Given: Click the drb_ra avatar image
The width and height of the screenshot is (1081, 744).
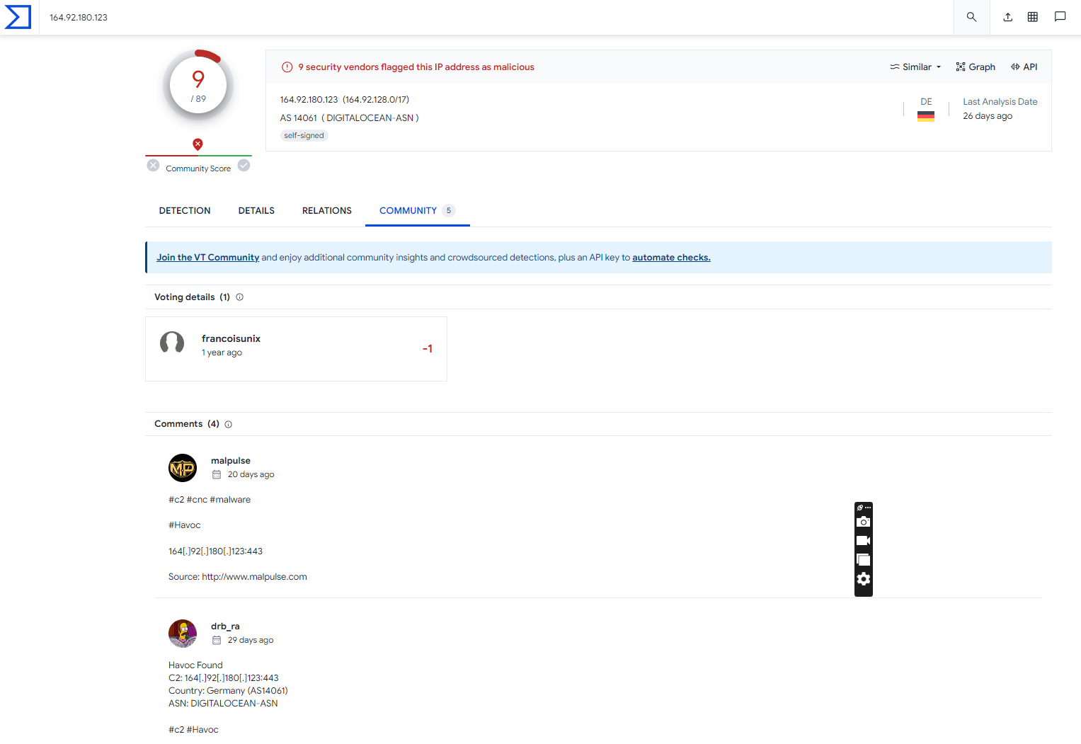Looking at the screenshot, I should 183,634.
